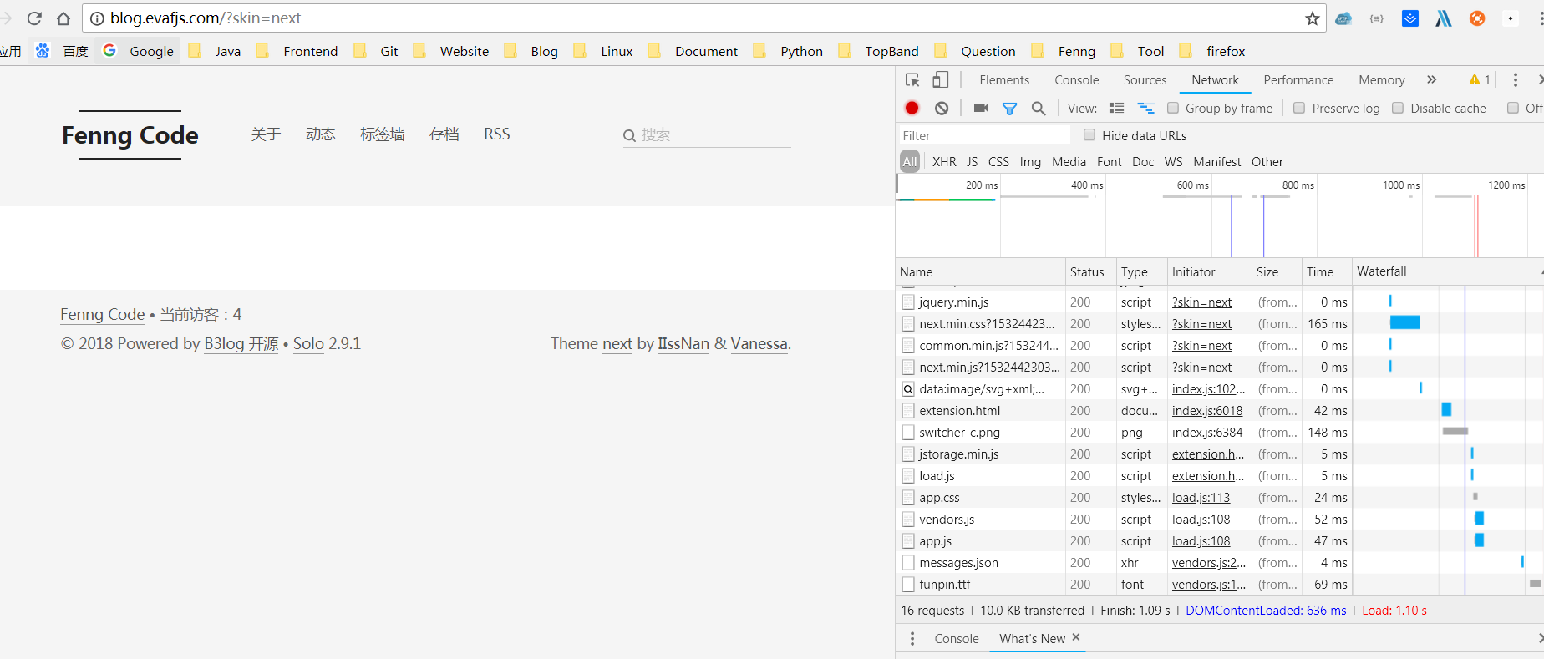Toggle the Offline checkbox
Viewport: 1544px width, 659px height.
[1513, 108]
